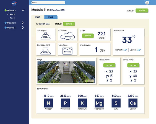Toggle the camera image active badge
Screen dimensions: 156x124
coord(90,81)
